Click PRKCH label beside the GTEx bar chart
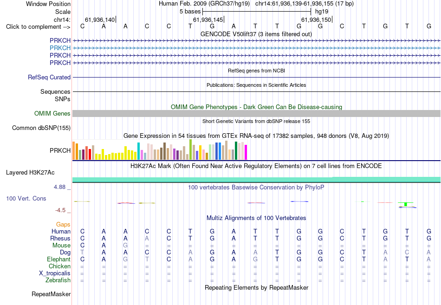Screen dimensions: 441x305 pos(60,151)
